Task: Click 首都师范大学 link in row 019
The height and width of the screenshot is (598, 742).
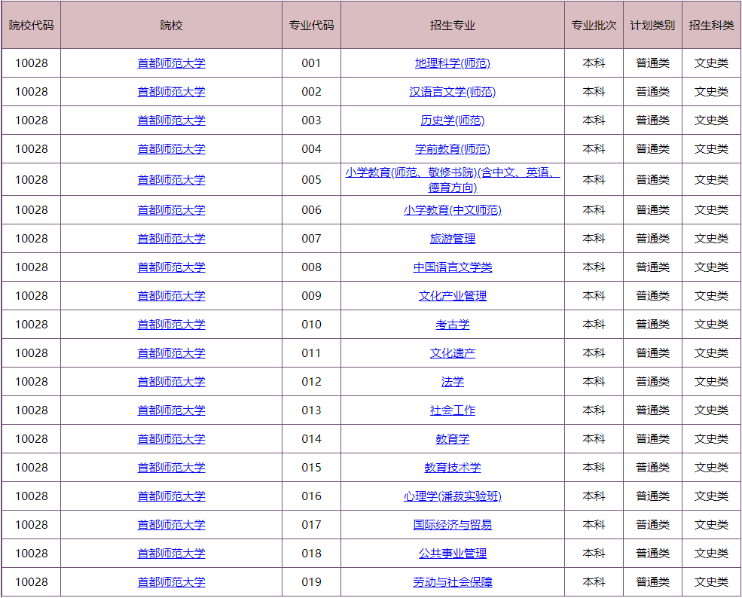Action: 171,582
